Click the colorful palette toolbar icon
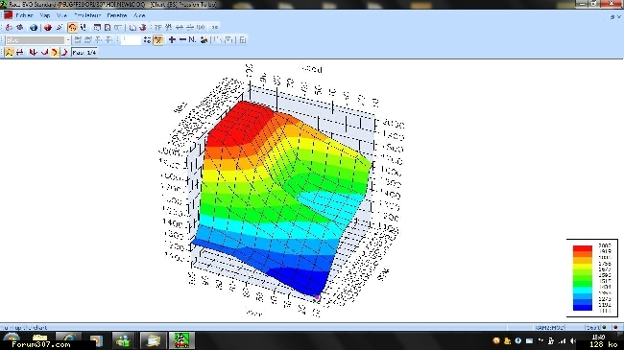The image size is (624, 350). 204,39
